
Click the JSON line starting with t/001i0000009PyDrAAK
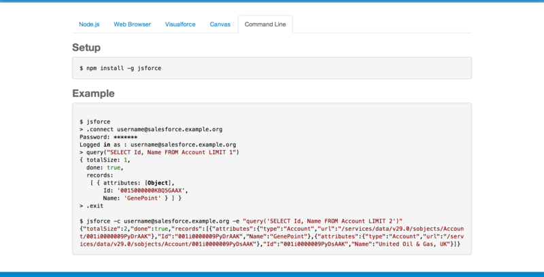[271, 236]
